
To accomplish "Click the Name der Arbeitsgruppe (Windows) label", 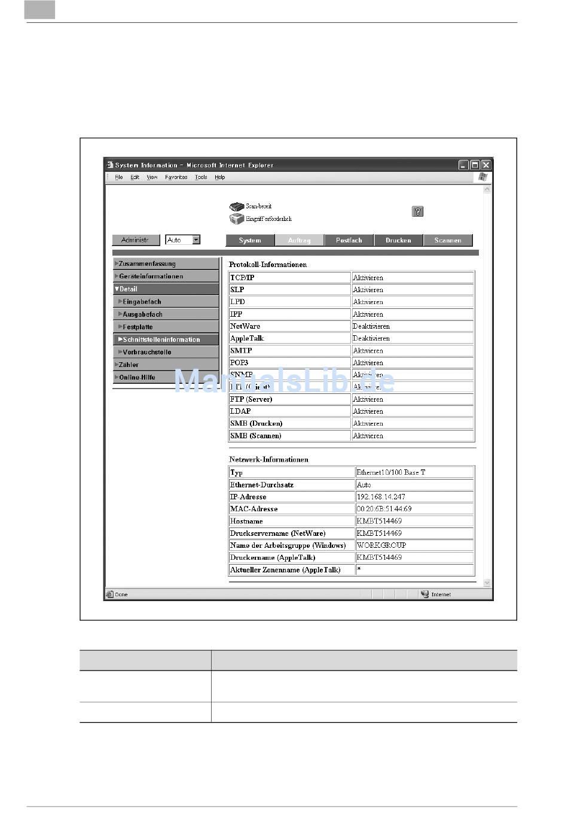I will click(x=288, y=545).
